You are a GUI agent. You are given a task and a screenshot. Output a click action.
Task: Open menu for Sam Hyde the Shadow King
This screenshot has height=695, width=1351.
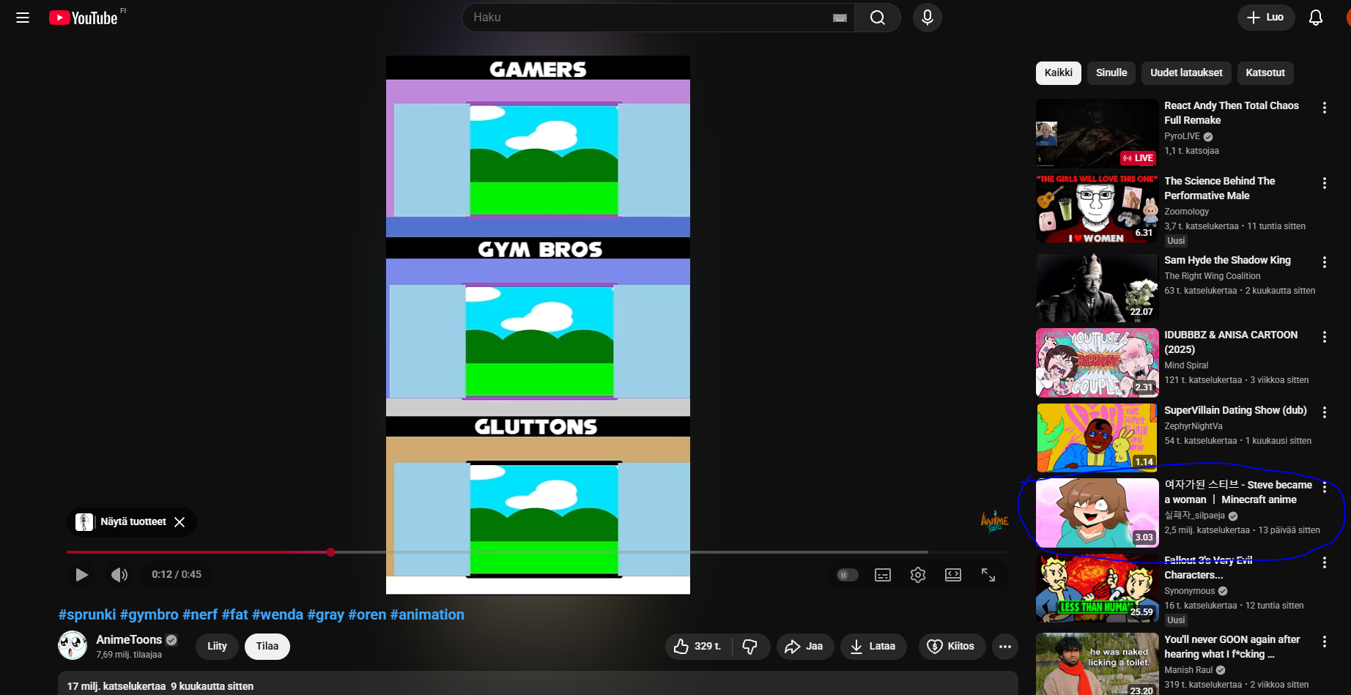pyautogui.click(x=1325, y=263)
